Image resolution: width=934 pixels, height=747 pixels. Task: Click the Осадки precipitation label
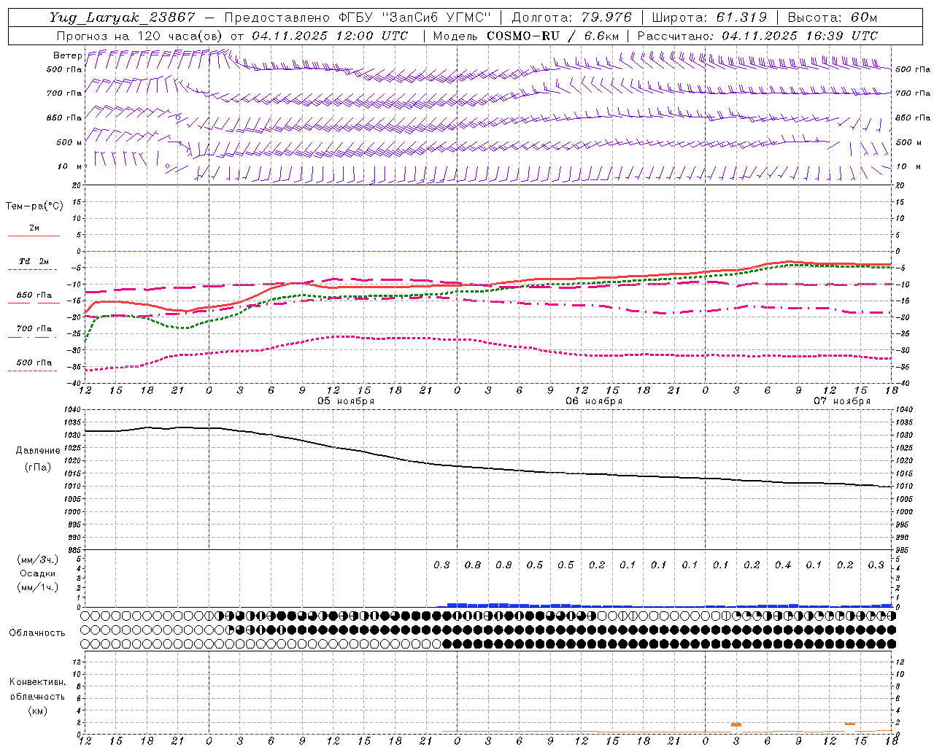(x=38, y=573)
